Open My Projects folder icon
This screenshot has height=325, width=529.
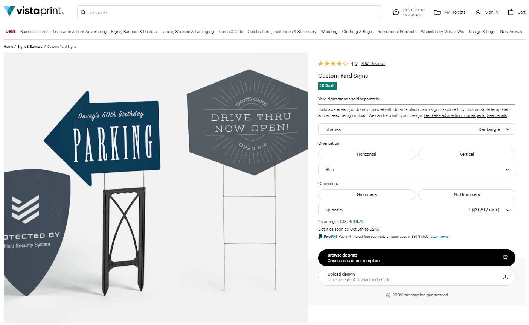pos(437,12)
